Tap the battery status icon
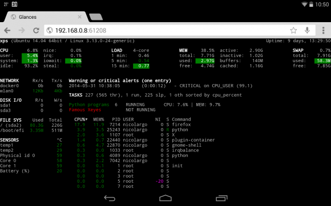This screenshot has width=331, height=206. tap(311, 4)
